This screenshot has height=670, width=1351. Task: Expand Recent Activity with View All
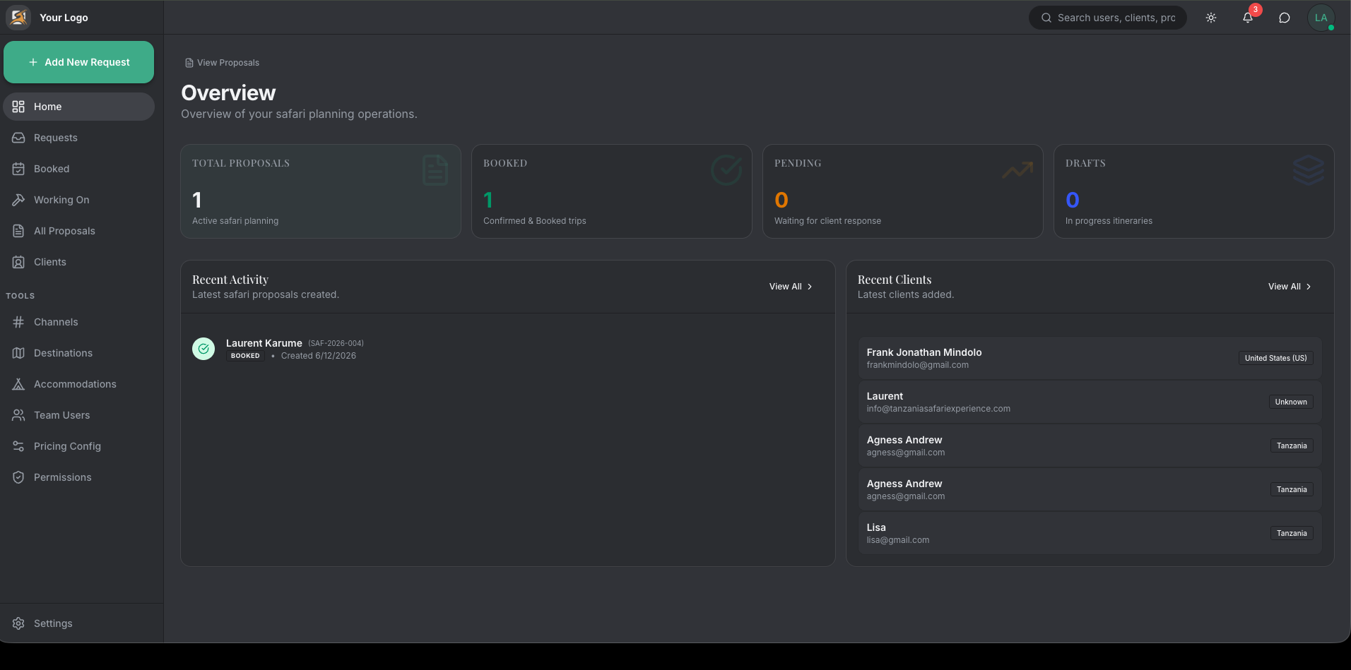pos(791,287)
